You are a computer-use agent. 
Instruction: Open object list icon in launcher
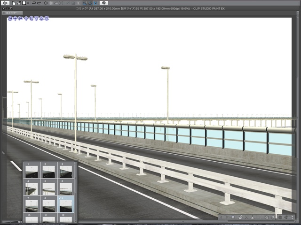[233, 217]
